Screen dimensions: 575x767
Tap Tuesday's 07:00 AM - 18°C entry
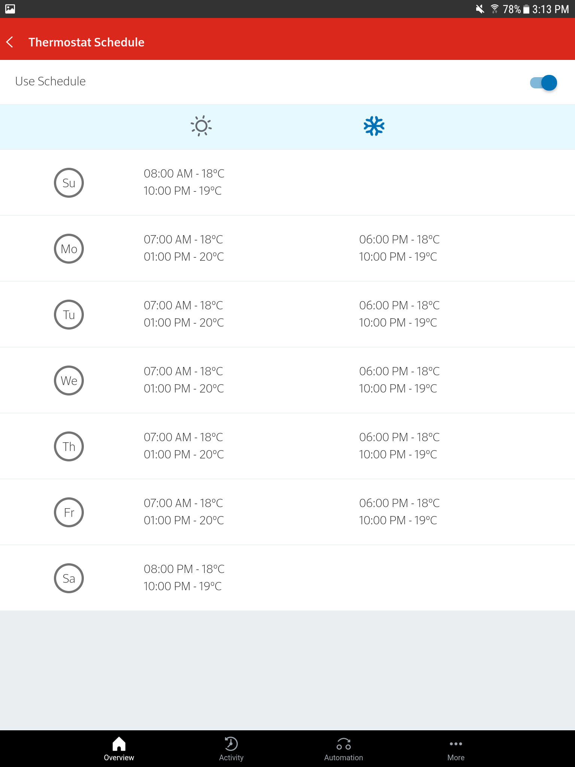pyautogui.click(x=183, y=306)
